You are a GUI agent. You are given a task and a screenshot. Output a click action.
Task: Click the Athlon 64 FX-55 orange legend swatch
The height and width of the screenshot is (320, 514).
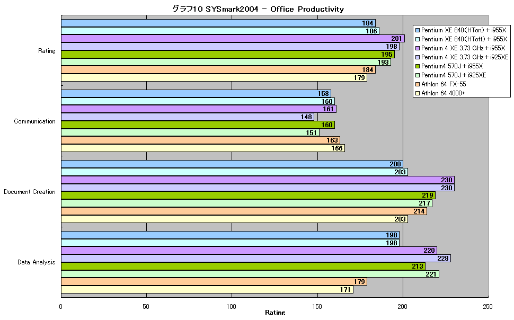[418, 84]
